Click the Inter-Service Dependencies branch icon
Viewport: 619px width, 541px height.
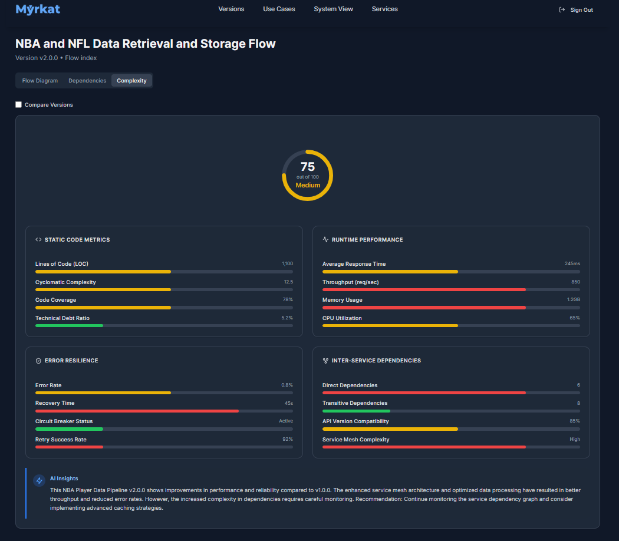point(325,361)
